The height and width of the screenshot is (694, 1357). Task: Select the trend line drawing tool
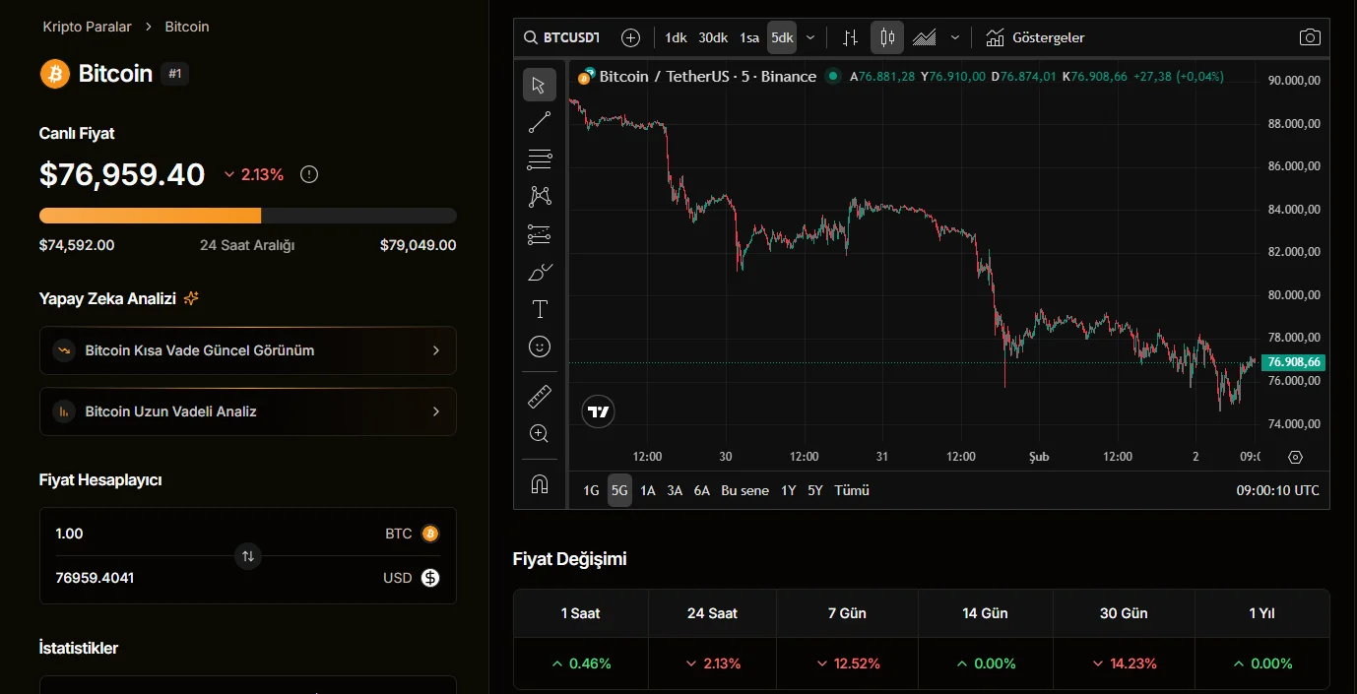point(540,122)
